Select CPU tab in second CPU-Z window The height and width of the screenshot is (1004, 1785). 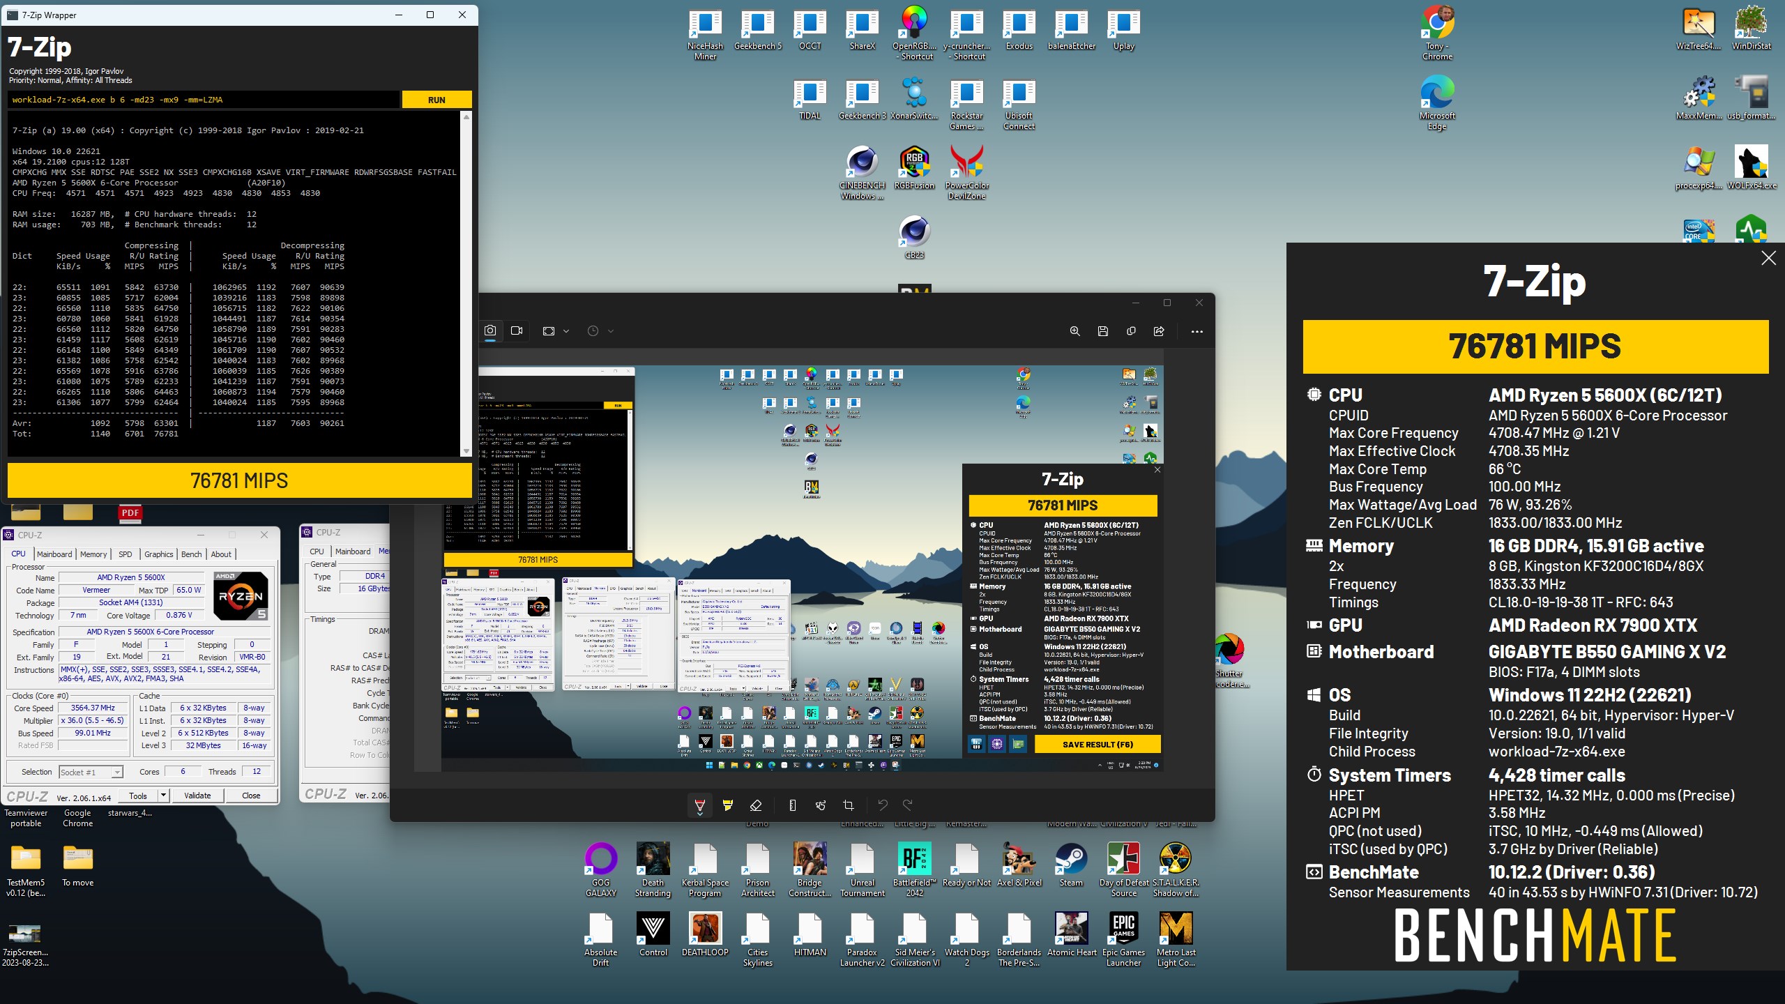[317, 552]
